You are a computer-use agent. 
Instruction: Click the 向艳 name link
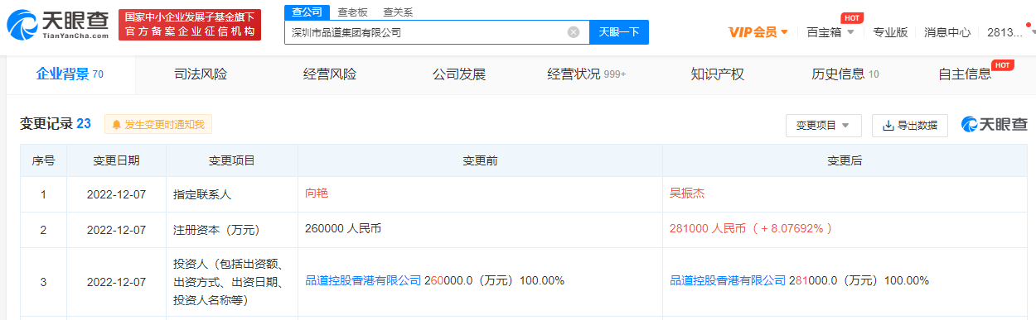317,193
